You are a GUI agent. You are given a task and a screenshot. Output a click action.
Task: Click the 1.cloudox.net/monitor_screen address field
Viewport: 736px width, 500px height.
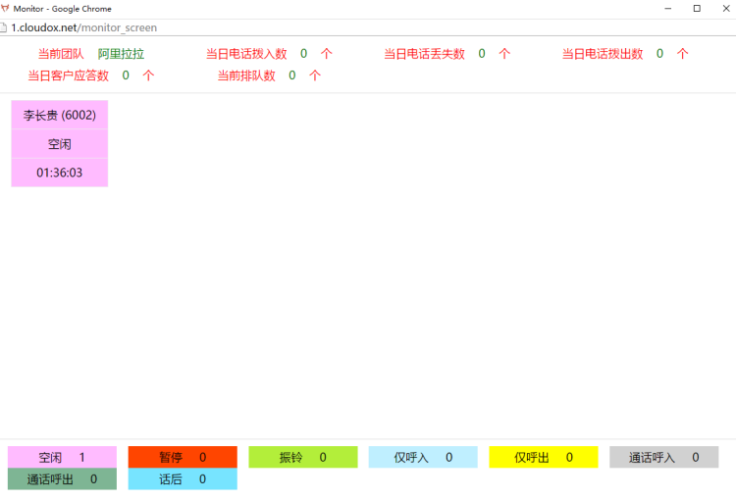(83, 27)
